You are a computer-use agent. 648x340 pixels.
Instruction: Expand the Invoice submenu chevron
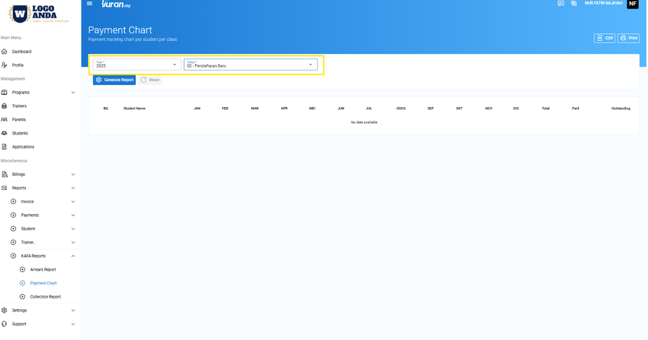point(73,201)
